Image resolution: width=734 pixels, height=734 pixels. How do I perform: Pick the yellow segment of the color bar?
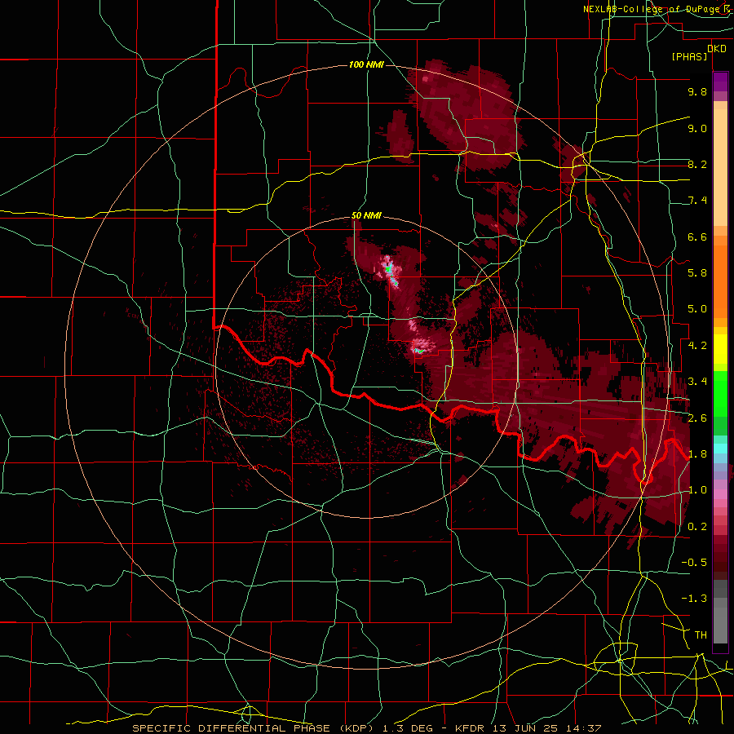[x=720, y=349]
